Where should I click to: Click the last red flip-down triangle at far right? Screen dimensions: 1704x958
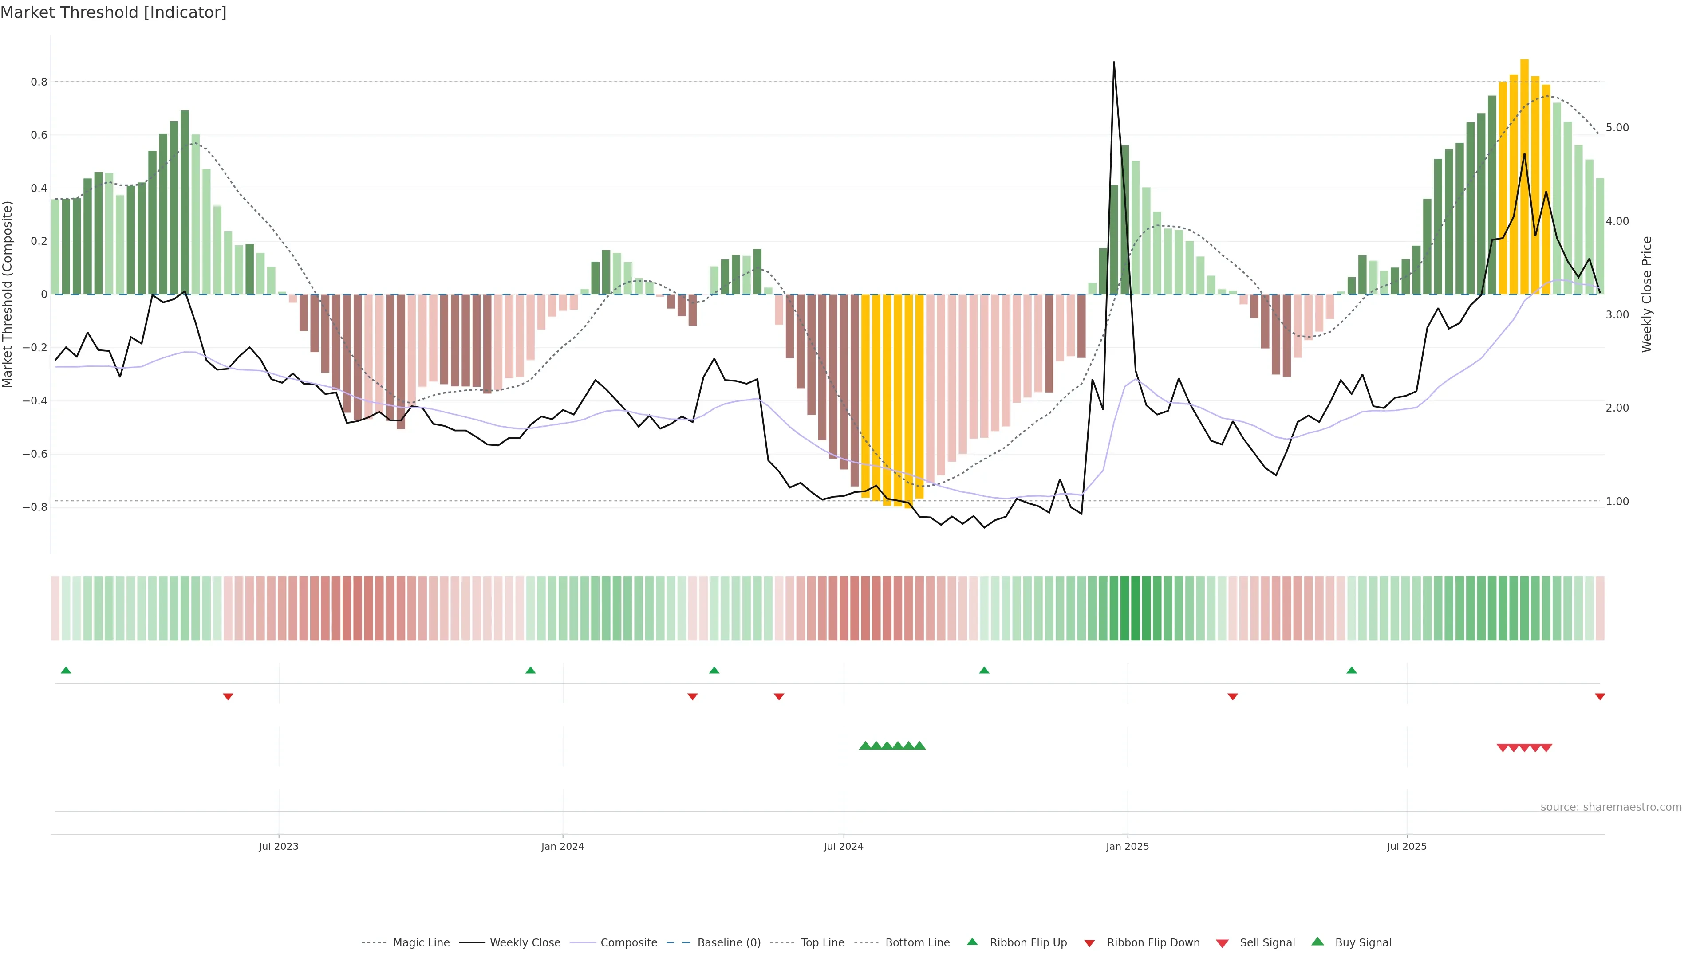point(1599,696)
